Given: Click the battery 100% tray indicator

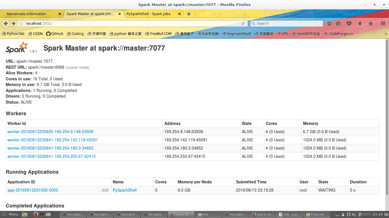Looking at the screenshot, I should (x=365, y=214).
